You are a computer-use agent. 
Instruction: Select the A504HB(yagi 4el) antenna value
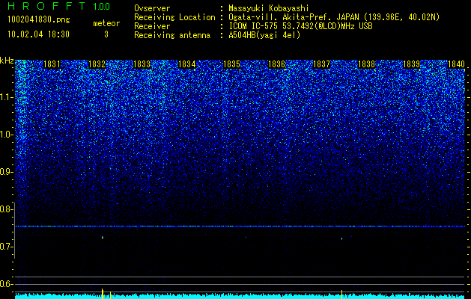click(x=264, y=35)
